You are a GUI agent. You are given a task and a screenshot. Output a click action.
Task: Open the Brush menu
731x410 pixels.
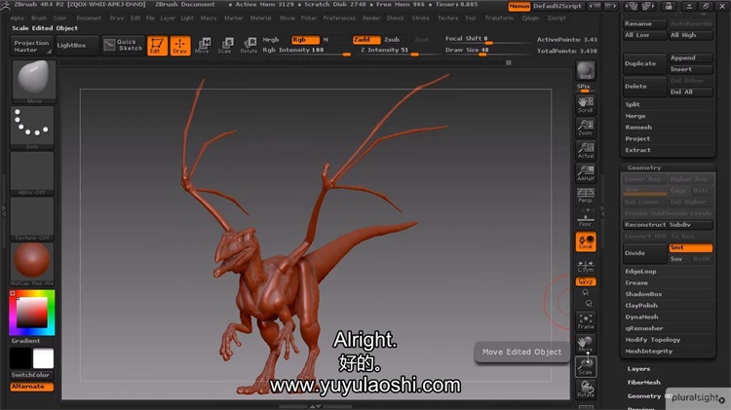coord(39,19)
